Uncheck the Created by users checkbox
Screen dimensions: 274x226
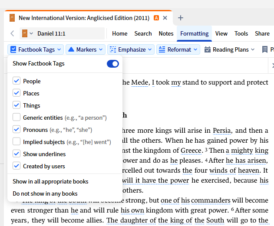17,166
